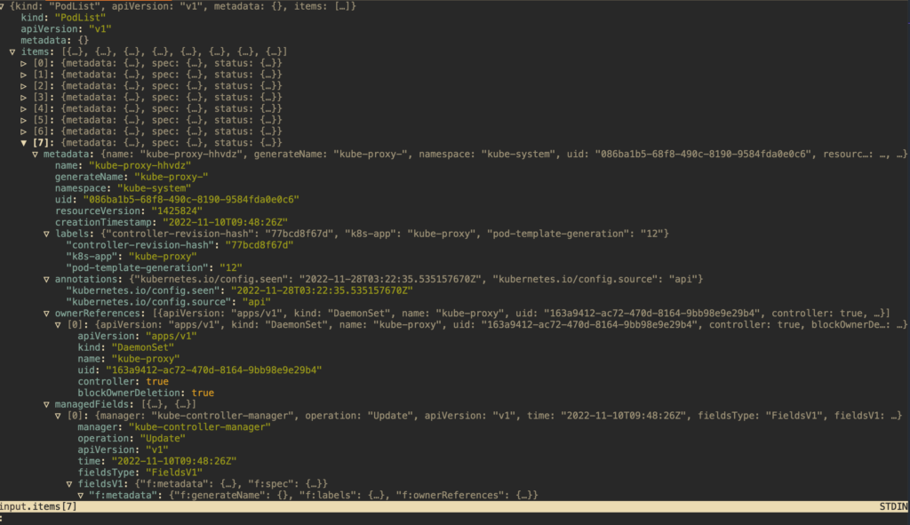Select the pod uid 086ba1b5 line
The height and width of the screenshot is (525, 910).
[177, 200]
